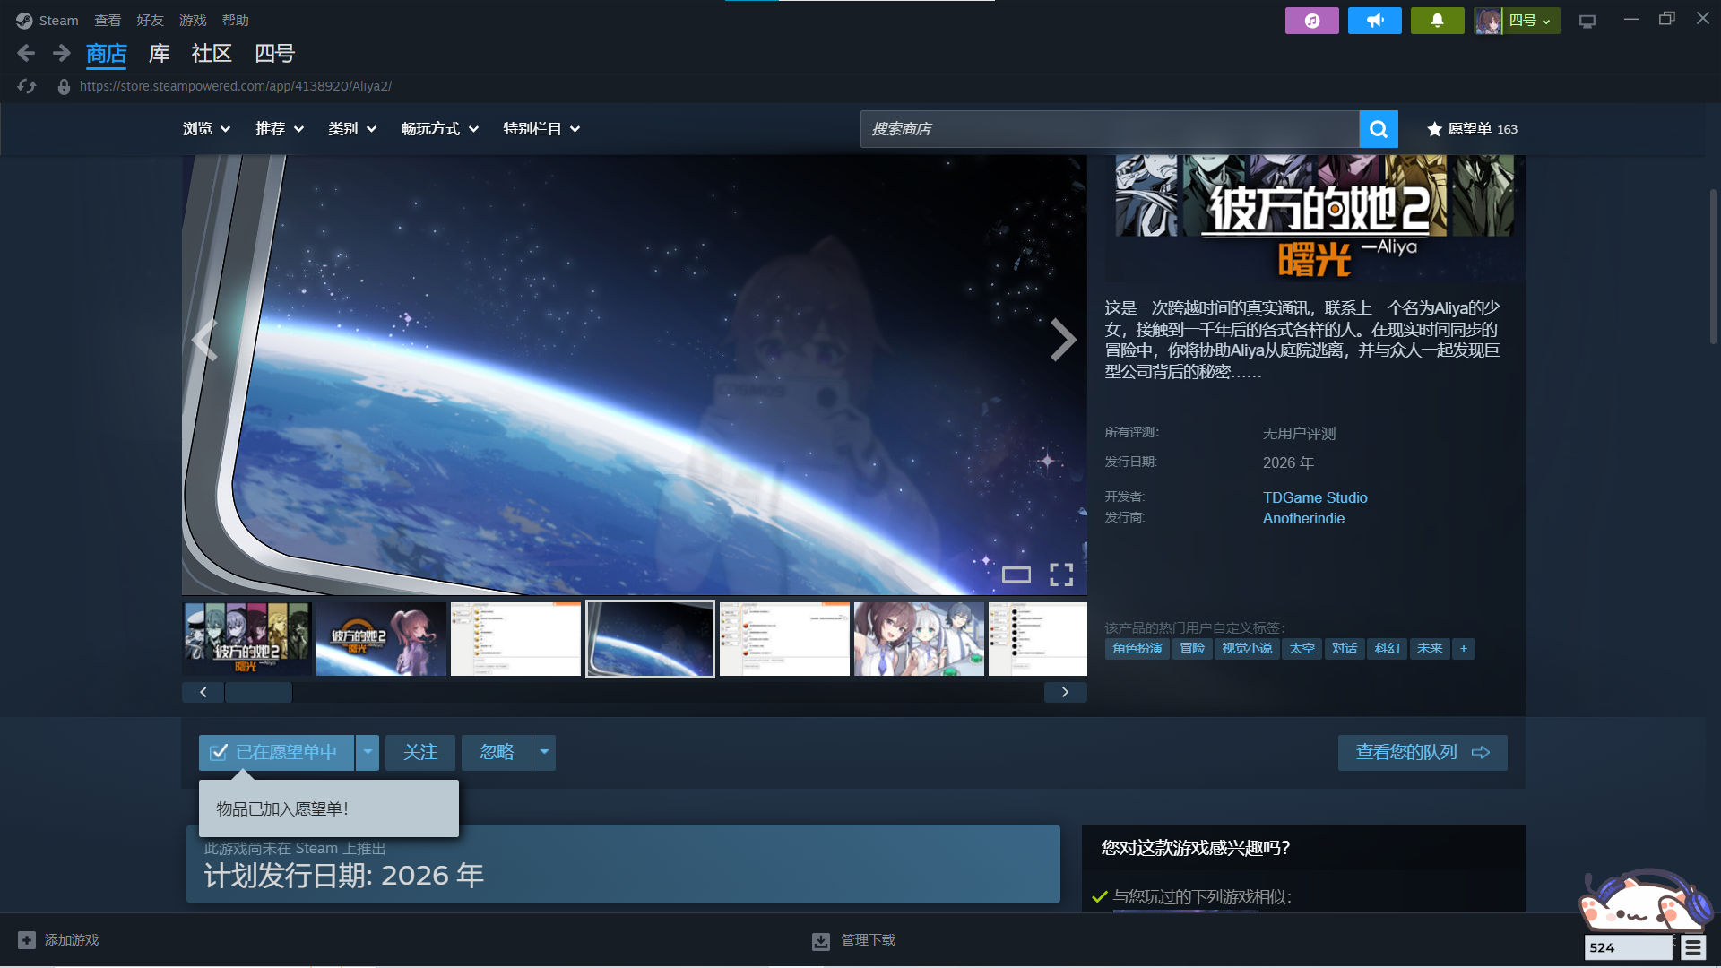1721x968 pixels.
Task: Toggle 忽略 to ignore this game
Action: (x=497, y=753)
